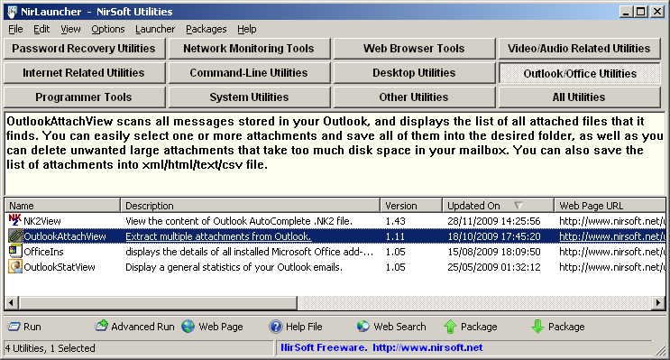This screenshot has height=360, width=670.
Task: Open the Help menu
Action: (x=246, y=29)
